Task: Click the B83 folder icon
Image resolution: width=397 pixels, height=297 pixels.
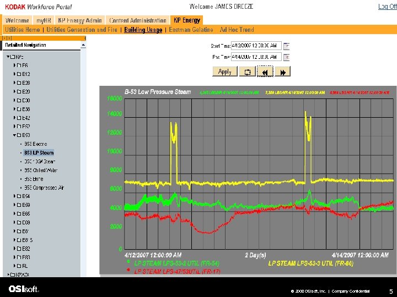Action: click(x=19, y=257)
